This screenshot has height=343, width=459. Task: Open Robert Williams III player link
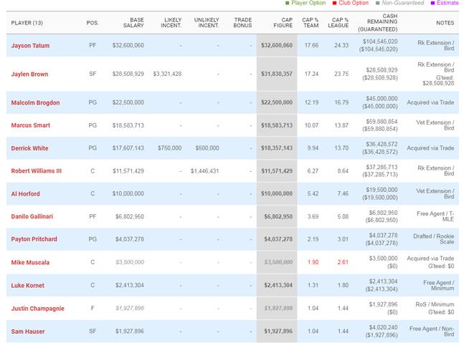tap(37, 171)
